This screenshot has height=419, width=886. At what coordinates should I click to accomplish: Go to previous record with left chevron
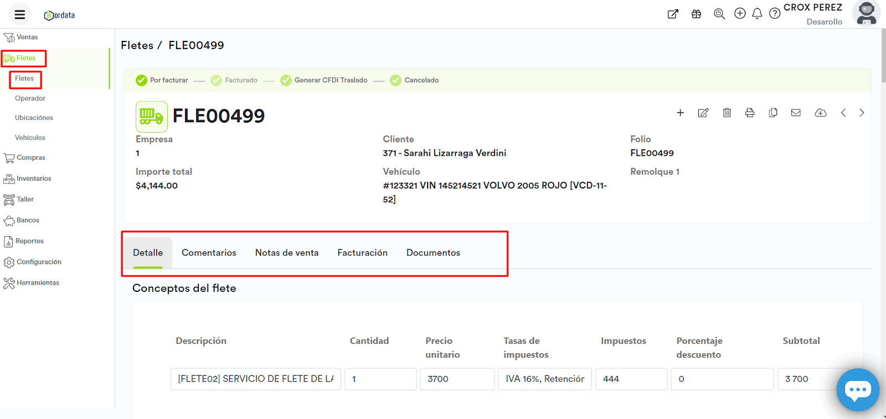843,113
